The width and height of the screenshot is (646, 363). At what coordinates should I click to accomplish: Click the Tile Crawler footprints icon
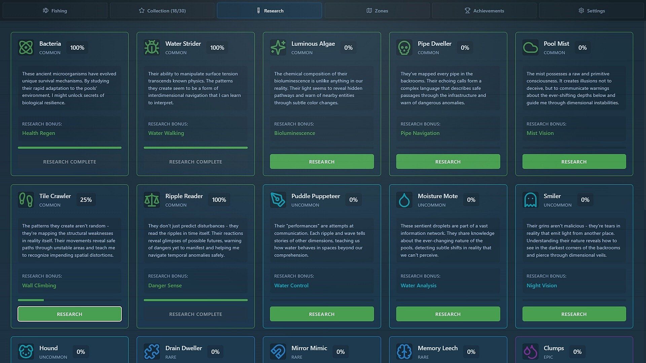[x=26, y=200]
